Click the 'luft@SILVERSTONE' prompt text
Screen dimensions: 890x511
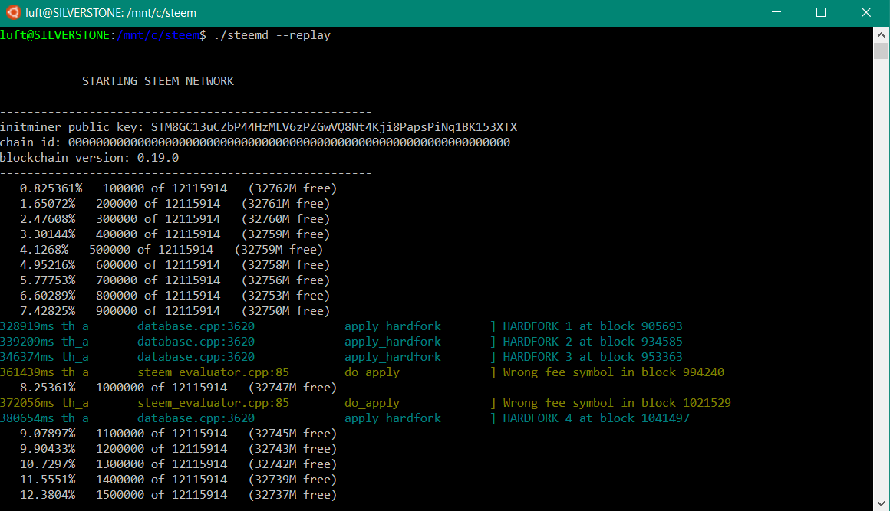[54, 35]
